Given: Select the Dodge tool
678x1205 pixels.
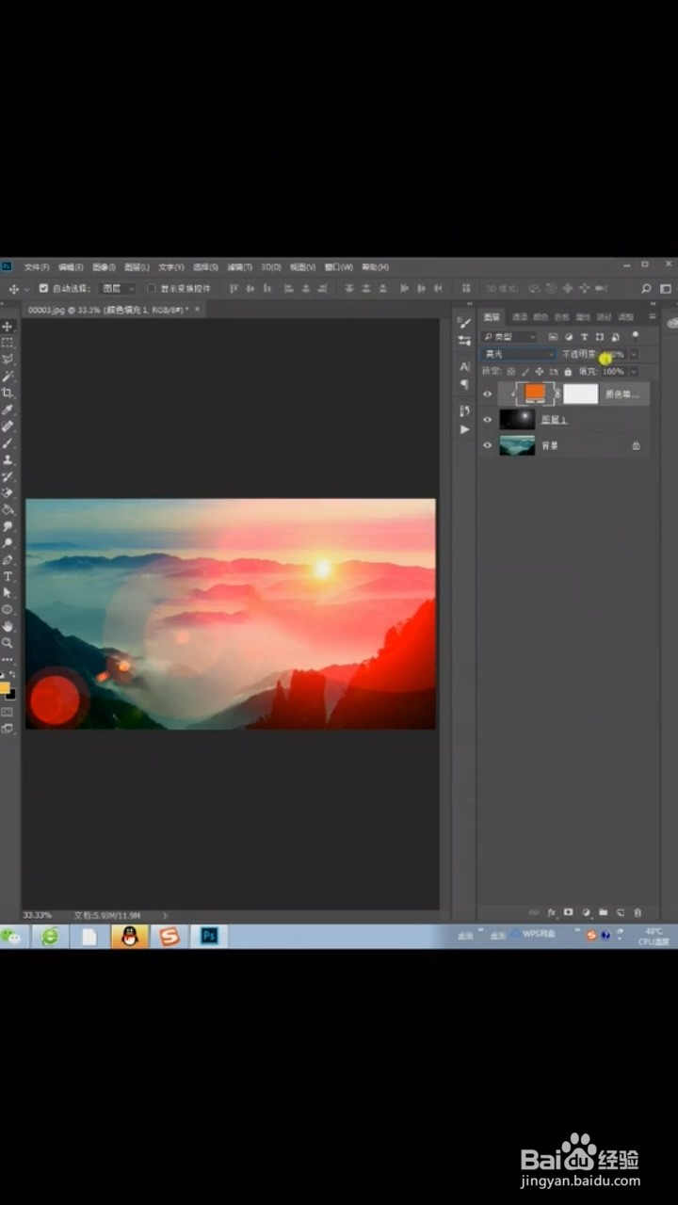Looking at the screenshot, I should (x=8, y=543).
